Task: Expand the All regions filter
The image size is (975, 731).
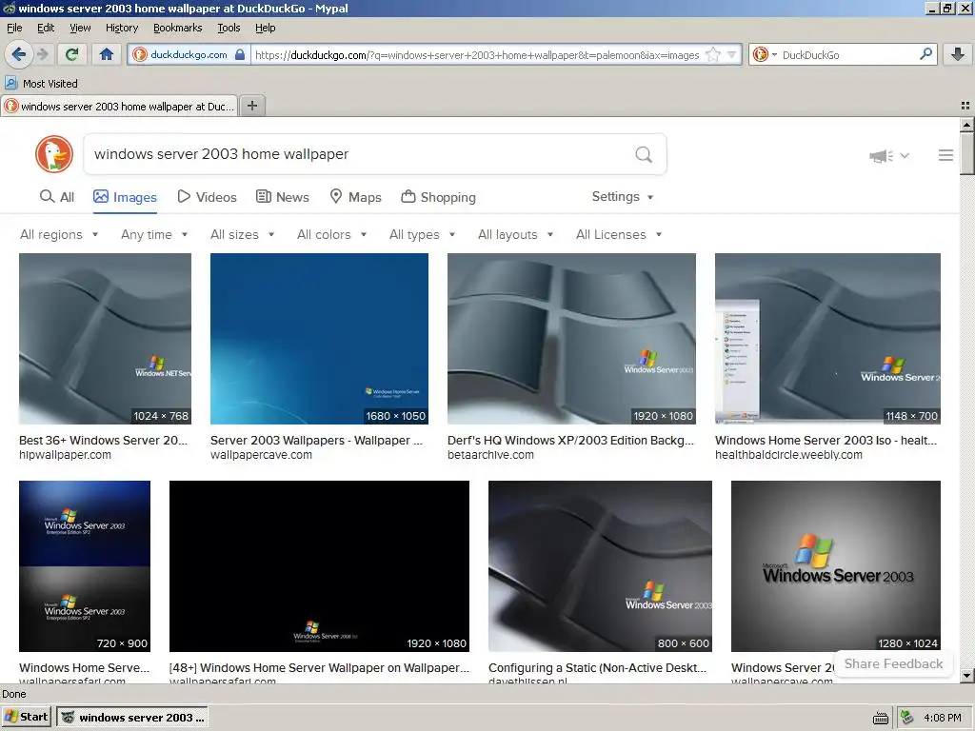Action: [x=59, y=234]
